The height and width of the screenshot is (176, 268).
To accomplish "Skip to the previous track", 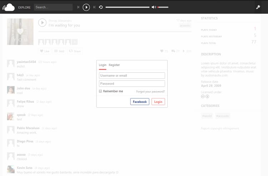I will [x=78, y=7].
